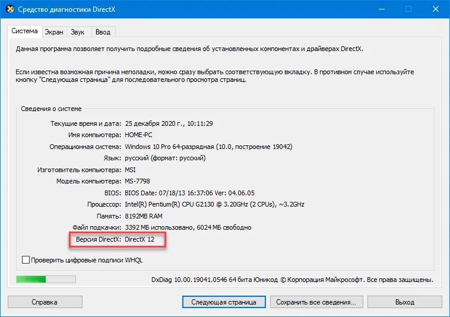Click Windows 10 Pro 64-разрядная value

[208, 147]
